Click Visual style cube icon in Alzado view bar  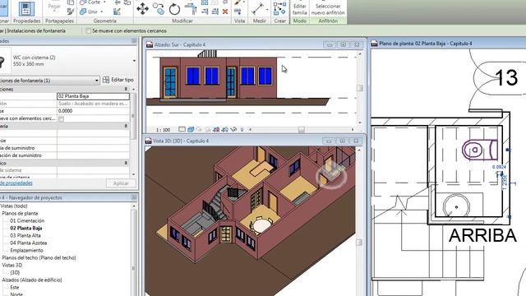click(191, 129)
